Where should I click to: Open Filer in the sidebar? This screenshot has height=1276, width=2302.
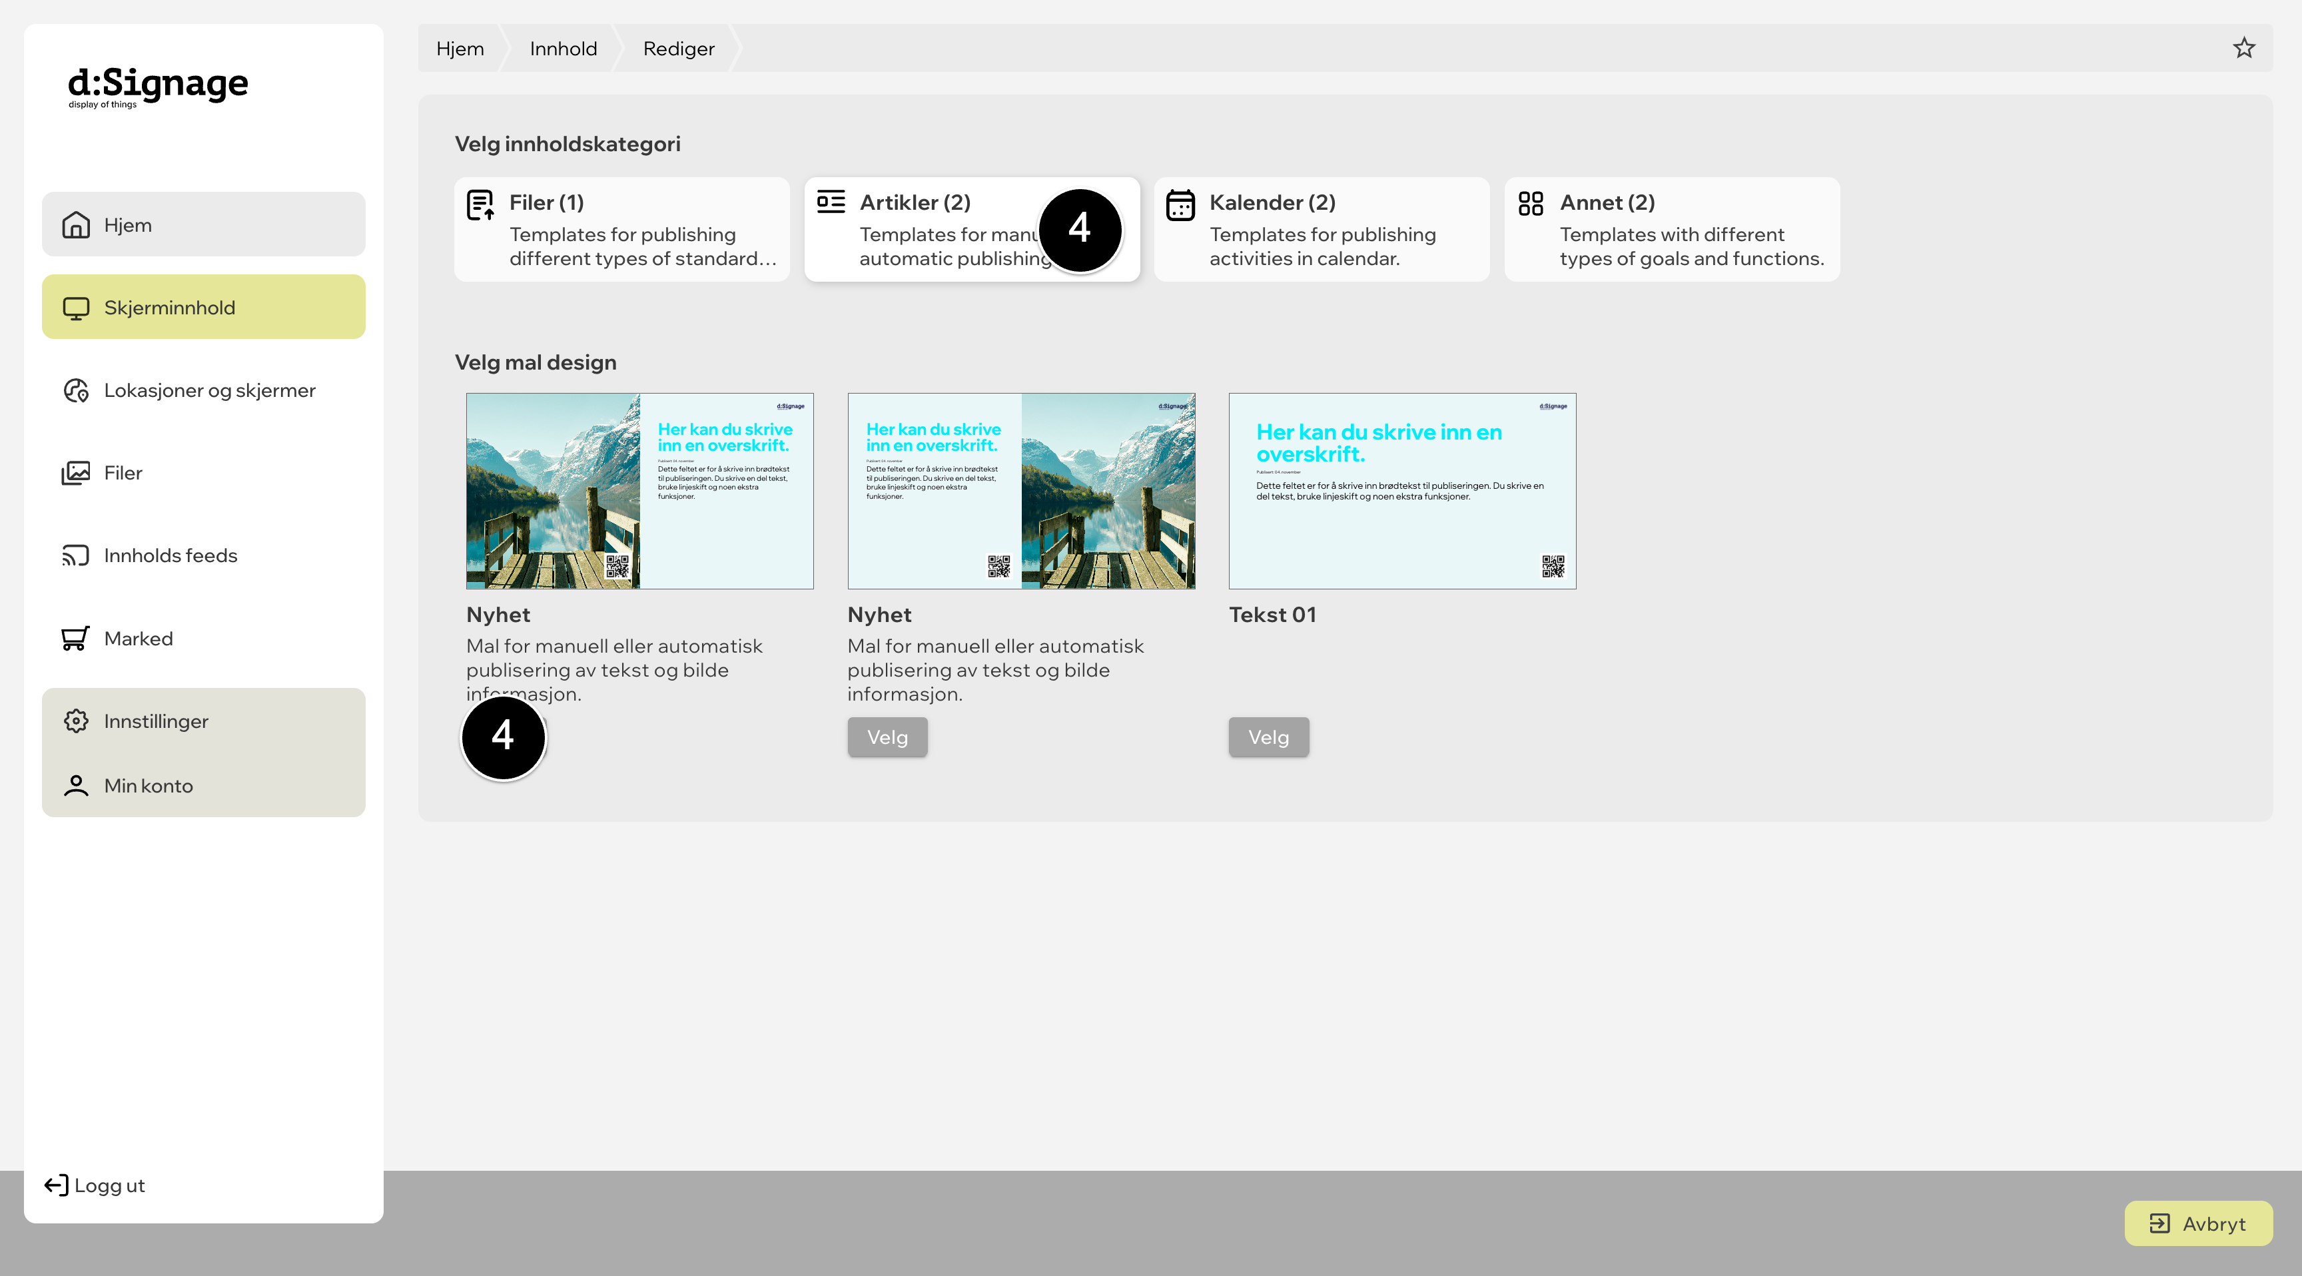[203, 473]
